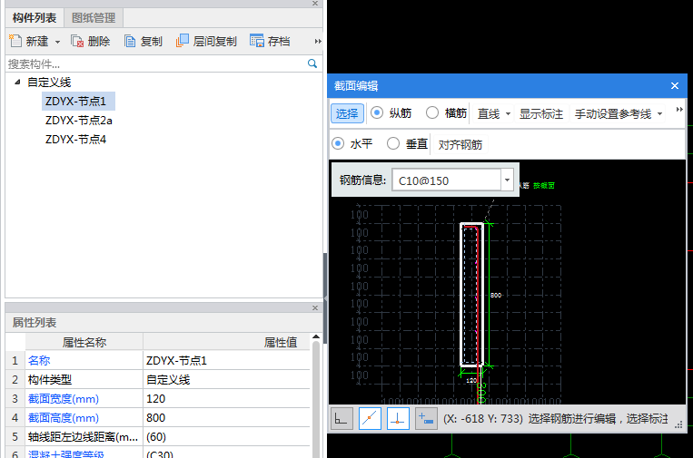Click the axis distance value (60)
The image size is (693, 458).
[x=227, y=437]
